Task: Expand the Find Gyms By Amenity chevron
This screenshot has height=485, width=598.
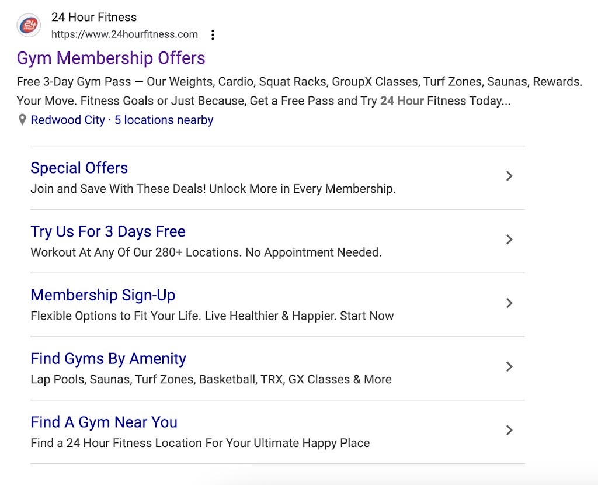Action: [509, 366]
